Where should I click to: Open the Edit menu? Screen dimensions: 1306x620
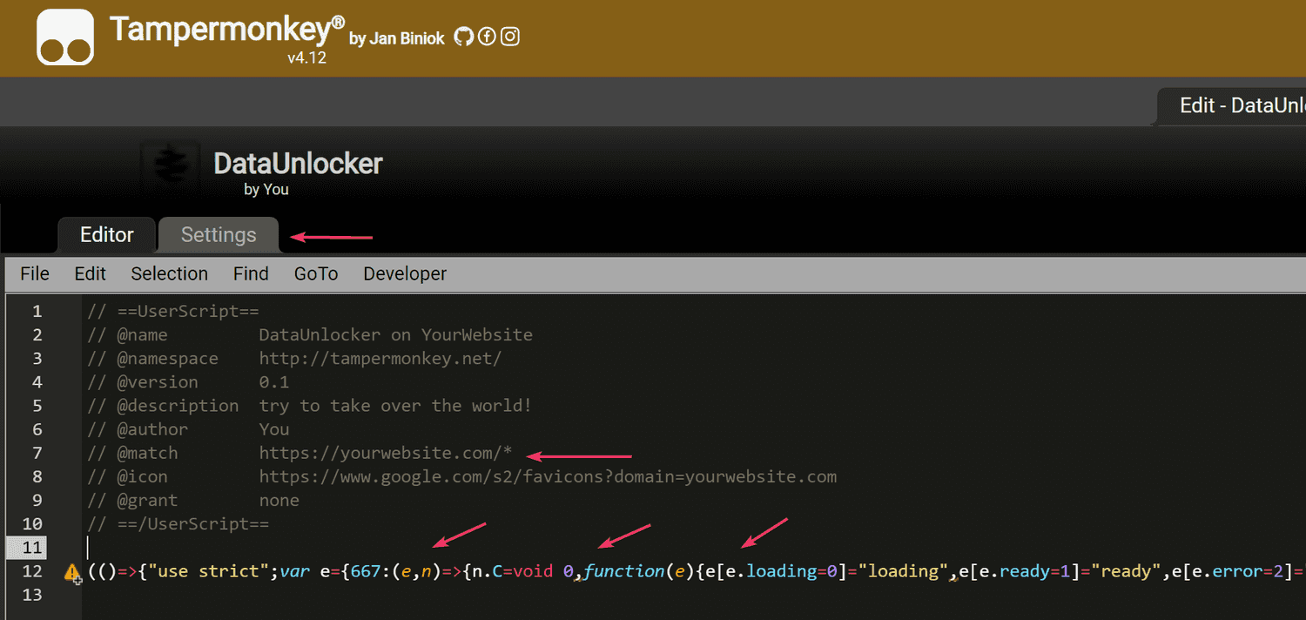(x=90, y=273)
